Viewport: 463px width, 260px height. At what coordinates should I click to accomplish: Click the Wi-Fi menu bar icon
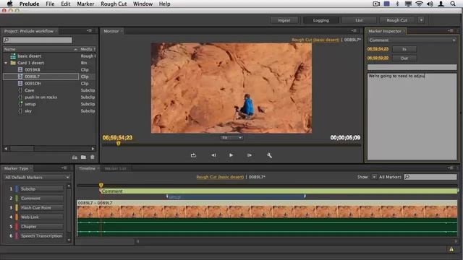[x=419, y=4]
